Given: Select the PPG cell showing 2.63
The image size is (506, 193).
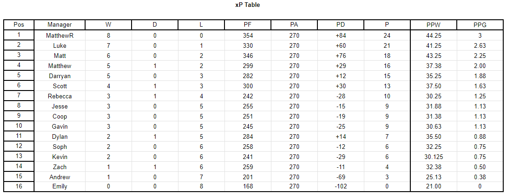Looking at the screenshot, I should 480,46.
